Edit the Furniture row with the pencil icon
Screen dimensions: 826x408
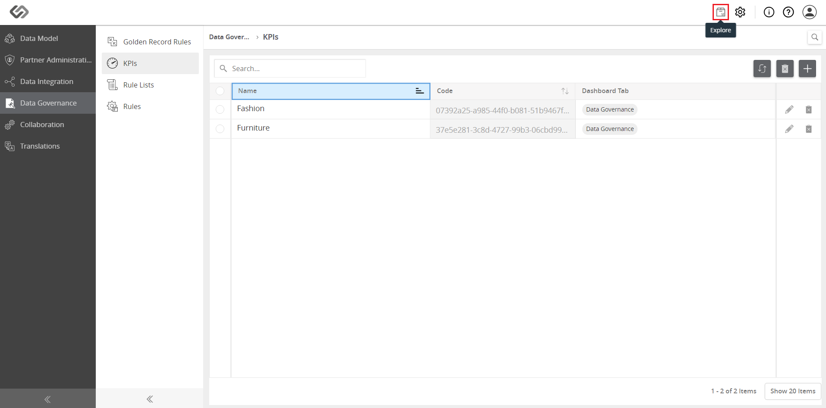pos(789,129)
